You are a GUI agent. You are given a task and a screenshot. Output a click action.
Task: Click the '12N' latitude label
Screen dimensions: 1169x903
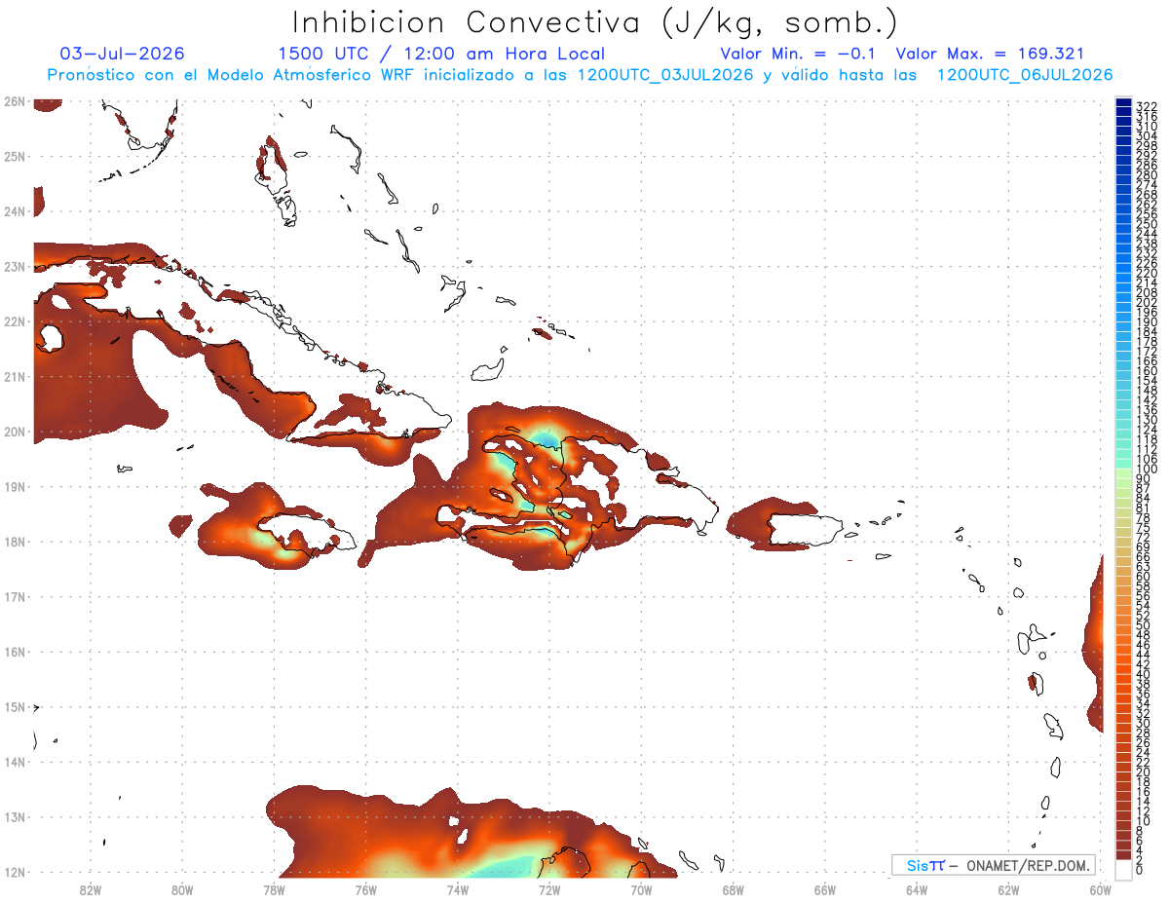(x=14, y=872)
